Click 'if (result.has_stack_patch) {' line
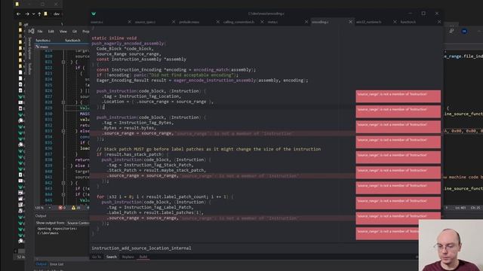Viewport: 483px width, 271px height. coord(133,154)
